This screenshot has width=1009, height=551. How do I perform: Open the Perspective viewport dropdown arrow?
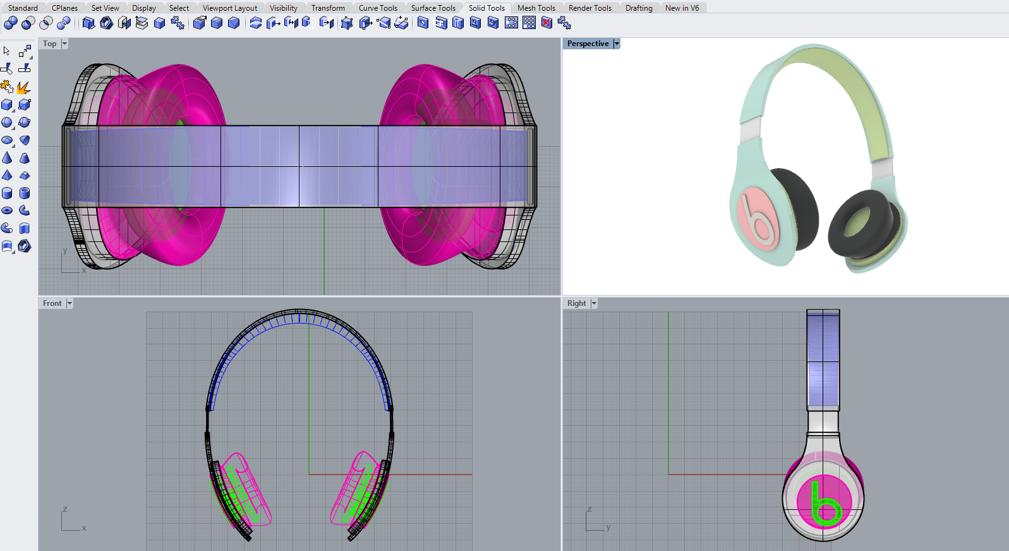pyautogui.click(x=617, y=44)
